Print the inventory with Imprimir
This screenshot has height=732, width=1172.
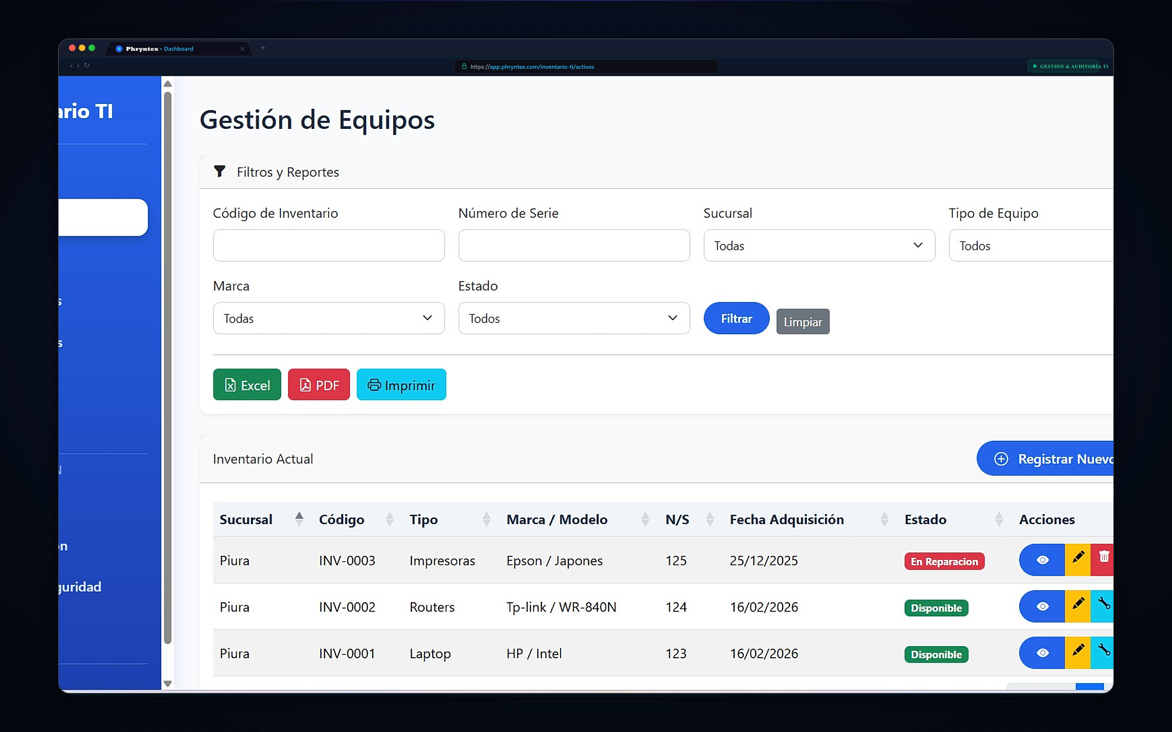401,385
